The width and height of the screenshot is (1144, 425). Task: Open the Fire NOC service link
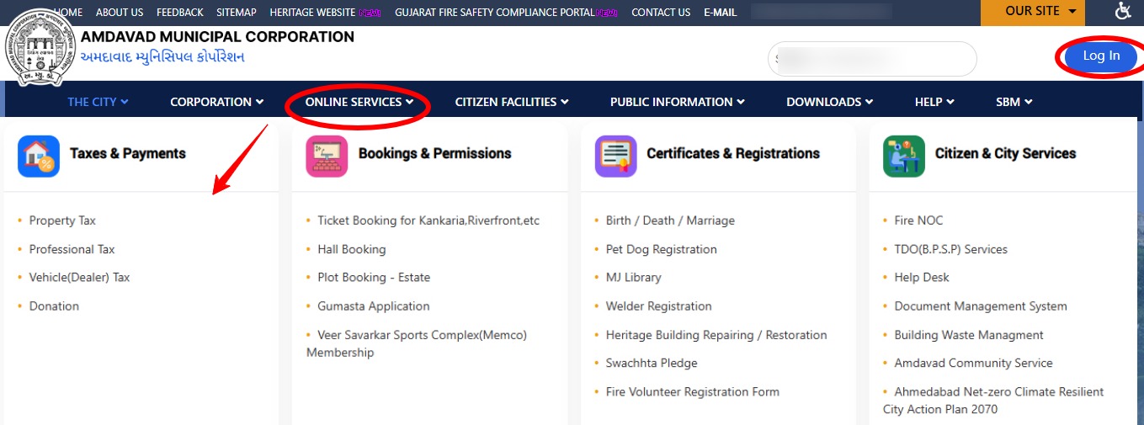[918, 220]
